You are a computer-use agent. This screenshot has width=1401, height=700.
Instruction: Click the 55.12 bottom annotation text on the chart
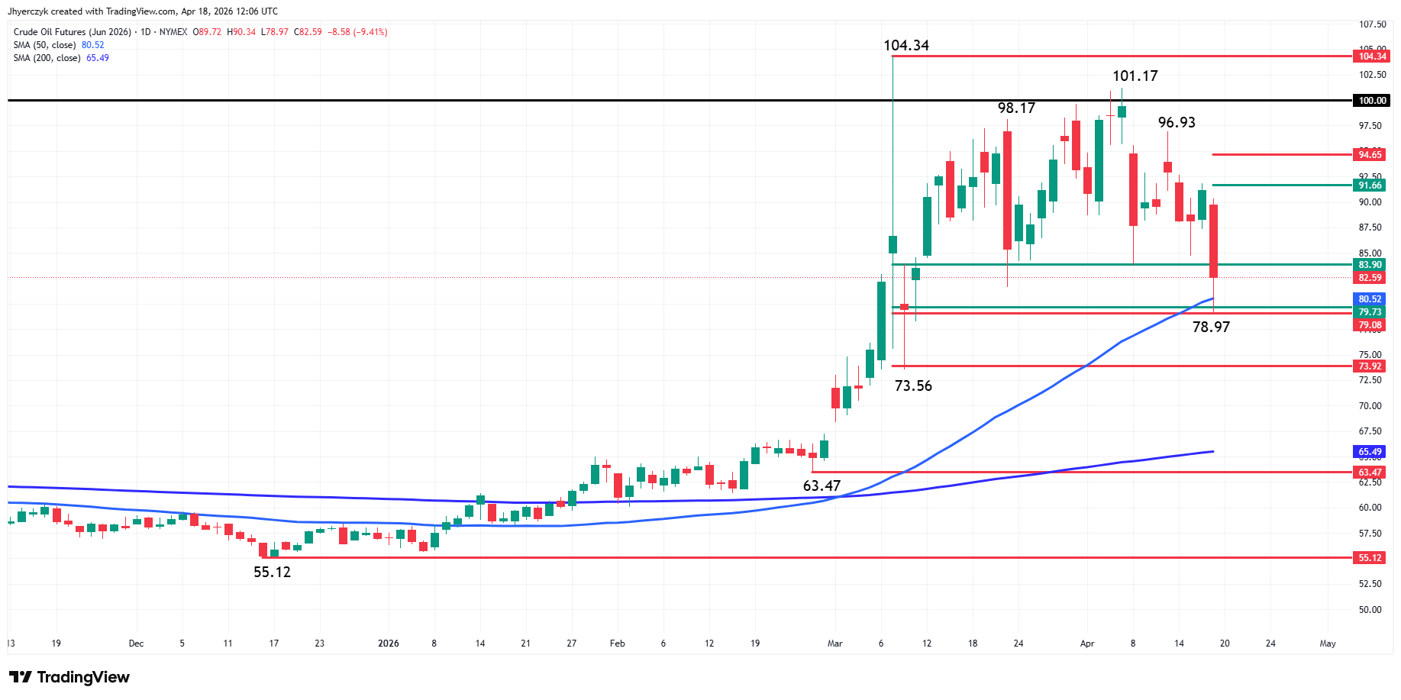click(272, 573)
